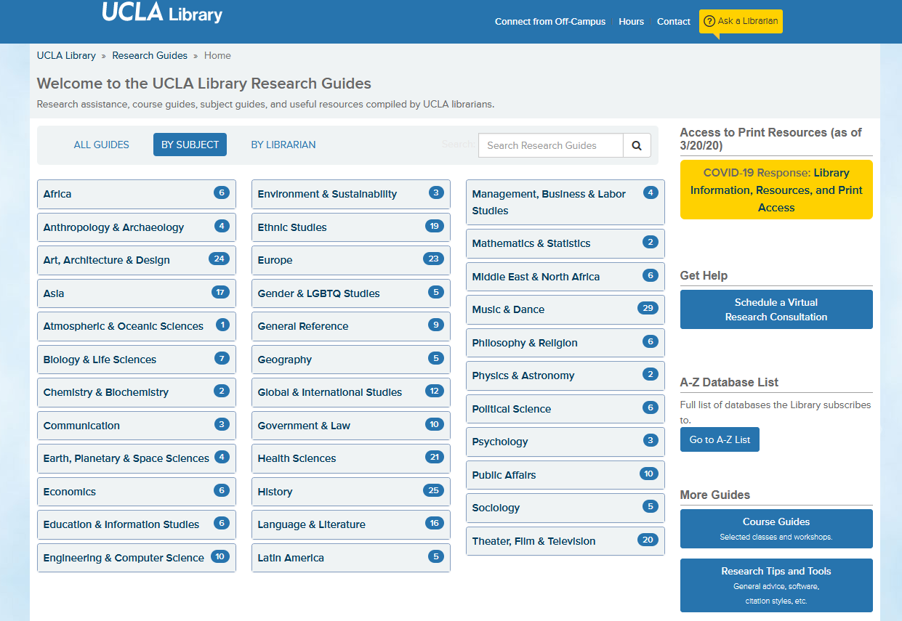Image resolution: width=902 pixels, height=621 pixels.
Task: Open Management, Business & Labor Studies
Action: coord(565,202)
